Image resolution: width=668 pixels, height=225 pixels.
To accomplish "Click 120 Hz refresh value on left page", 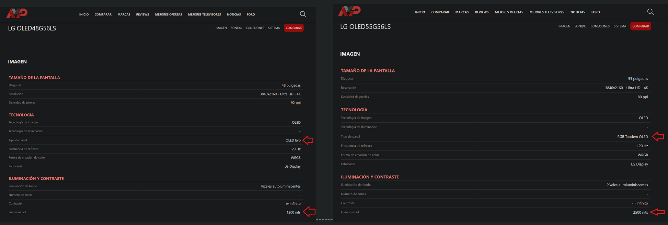I will [x=295, y=149].
